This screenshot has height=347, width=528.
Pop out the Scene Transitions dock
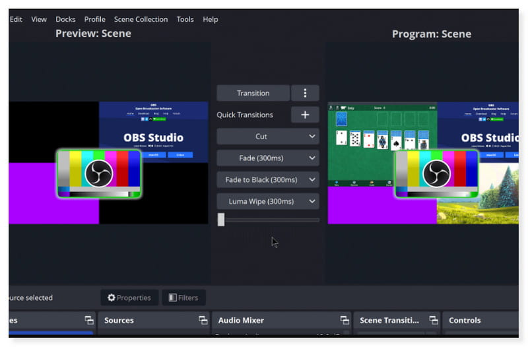(433, 321)
